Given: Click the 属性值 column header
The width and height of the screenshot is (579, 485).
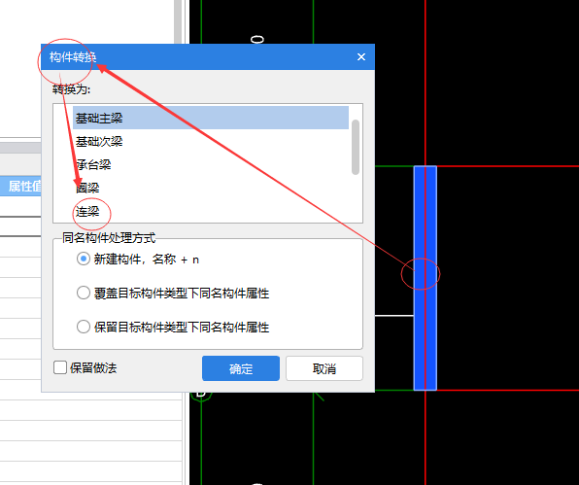Looking at the screenshot, I should (20, 187).
